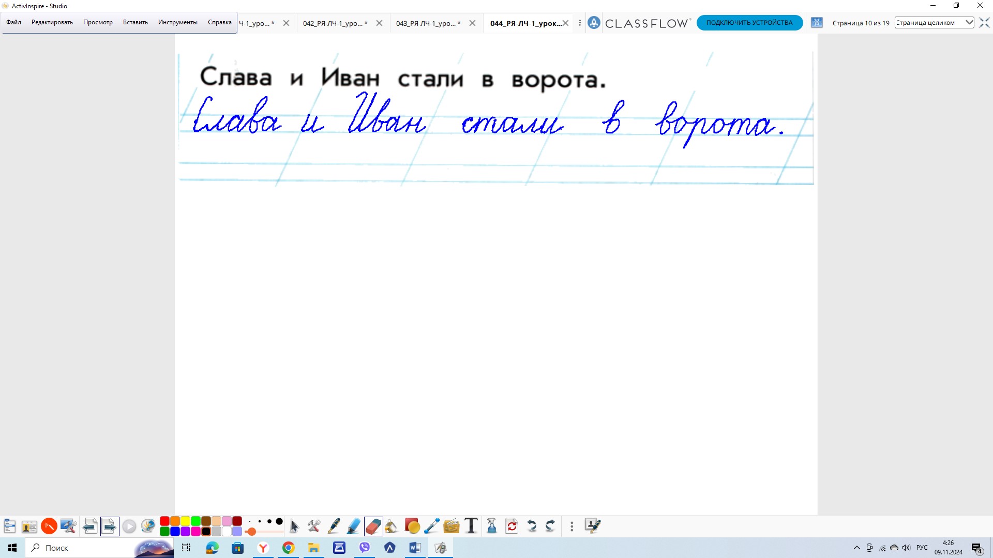Choose the Select arrow cursor tool
The width and height of the screenshot is (993, 558).
[294, 526]
